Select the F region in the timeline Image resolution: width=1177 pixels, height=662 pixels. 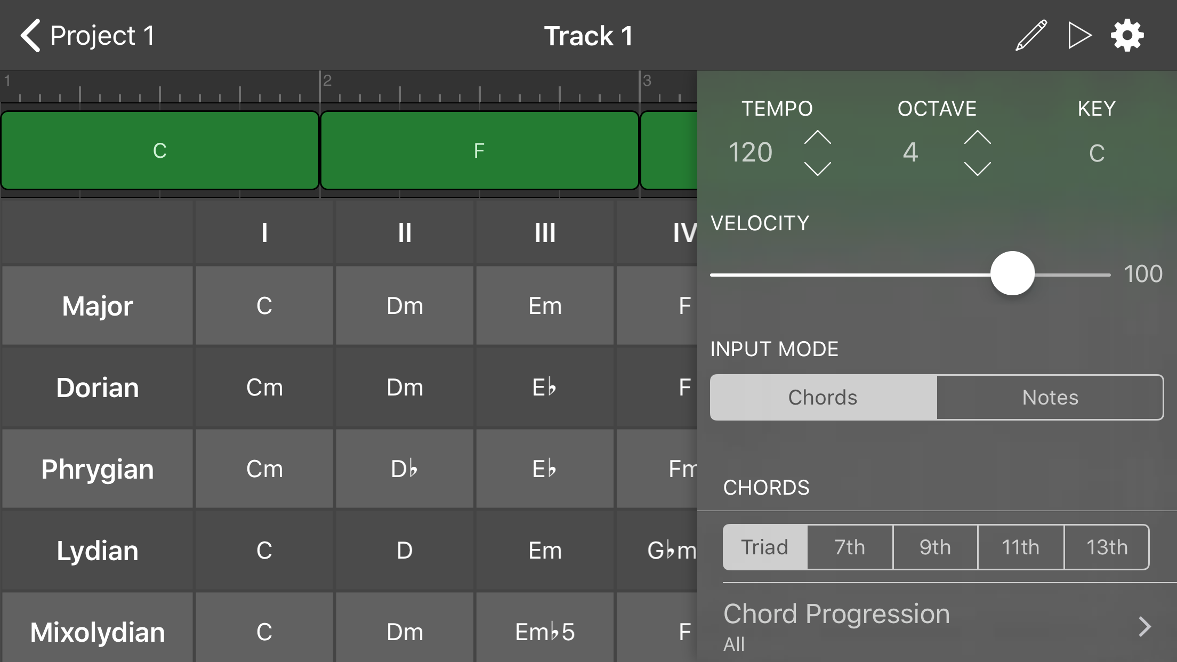[x=479, y=150]
